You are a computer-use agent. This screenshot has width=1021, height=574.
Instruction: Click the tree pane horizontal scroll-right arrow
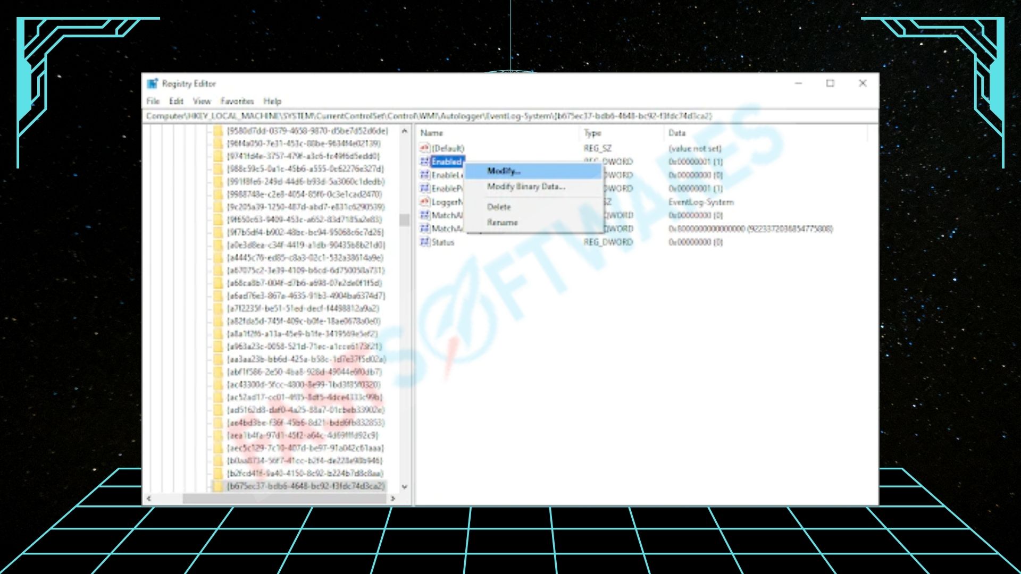pos(393,499)
